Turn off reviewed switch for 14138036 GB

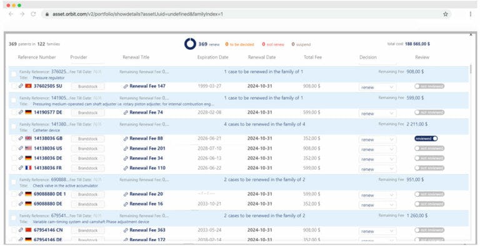pos(426,139)
